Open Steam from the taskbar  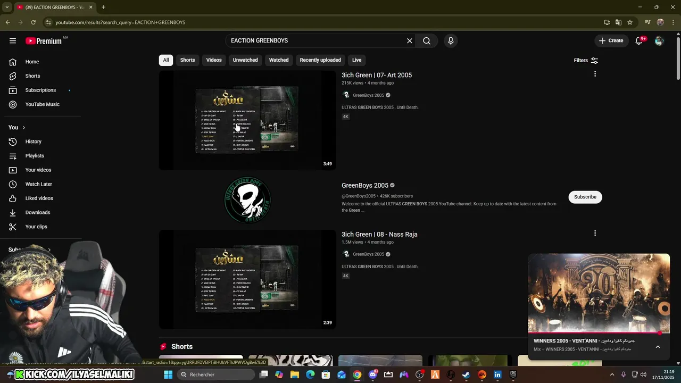(x=466, y=374)
